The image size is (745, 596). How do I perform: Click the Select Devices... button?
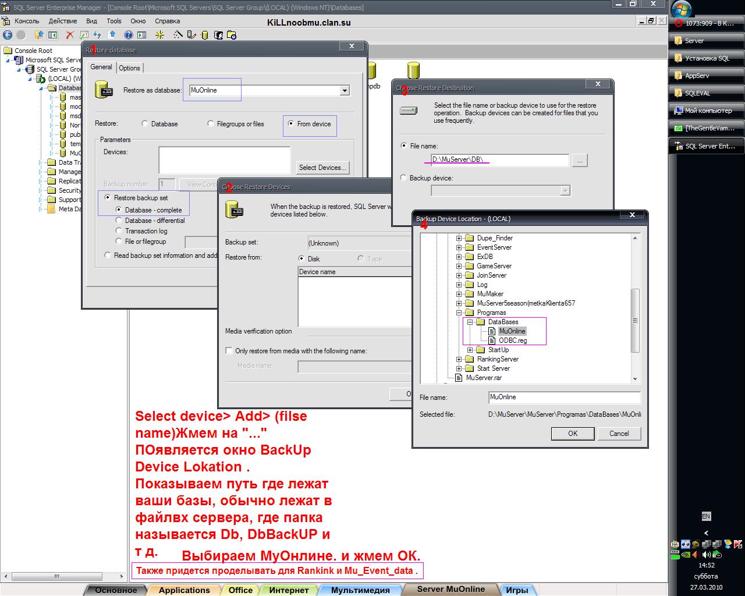[x=322, y=168]
